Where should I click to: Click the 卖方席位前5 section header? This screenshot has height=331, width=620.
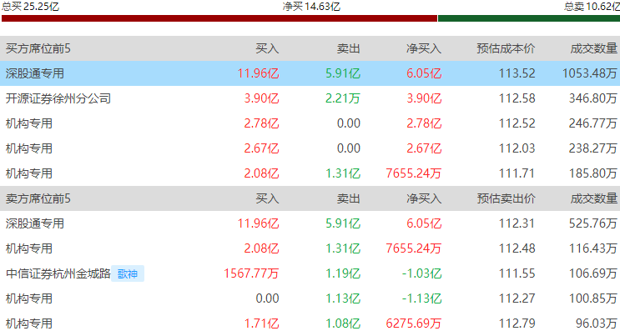[x=38, y=198]
